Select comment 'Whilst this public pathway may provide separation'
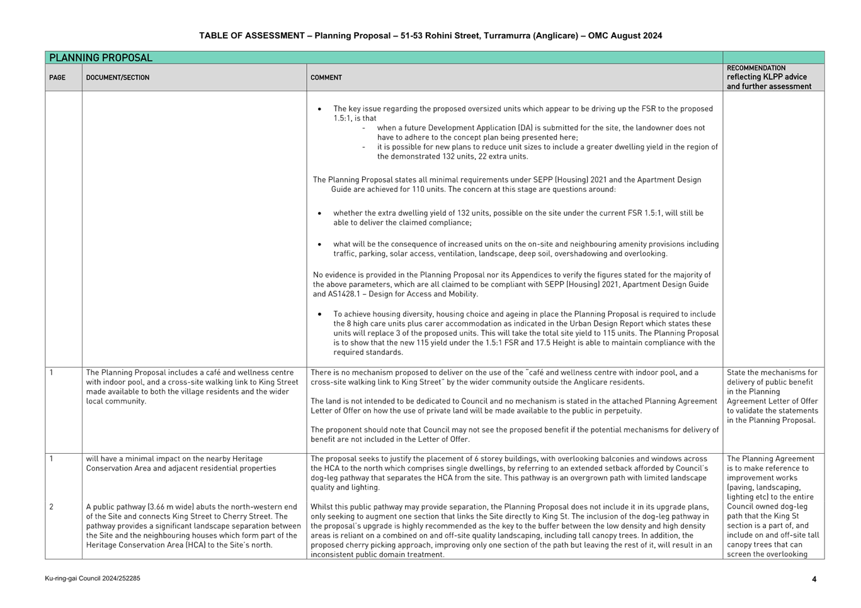This screenshot has width=861, height=608. [x=511, y=531]
